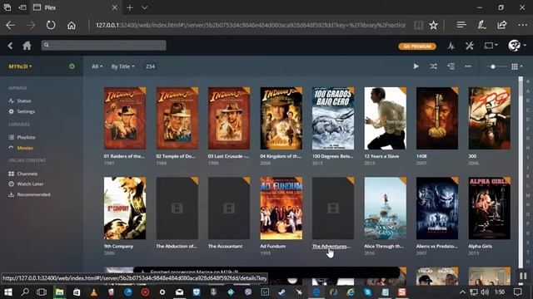Open the 300 movie poster
Image resolution: width=533 pixels, height=299 pixels.
[x=489, y=118]
